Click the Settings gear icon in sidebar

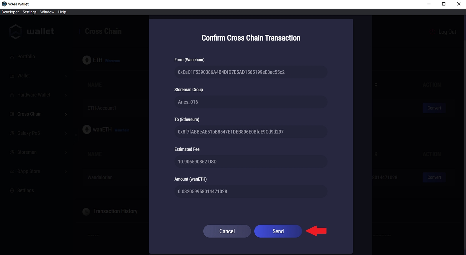coord(12,190)
